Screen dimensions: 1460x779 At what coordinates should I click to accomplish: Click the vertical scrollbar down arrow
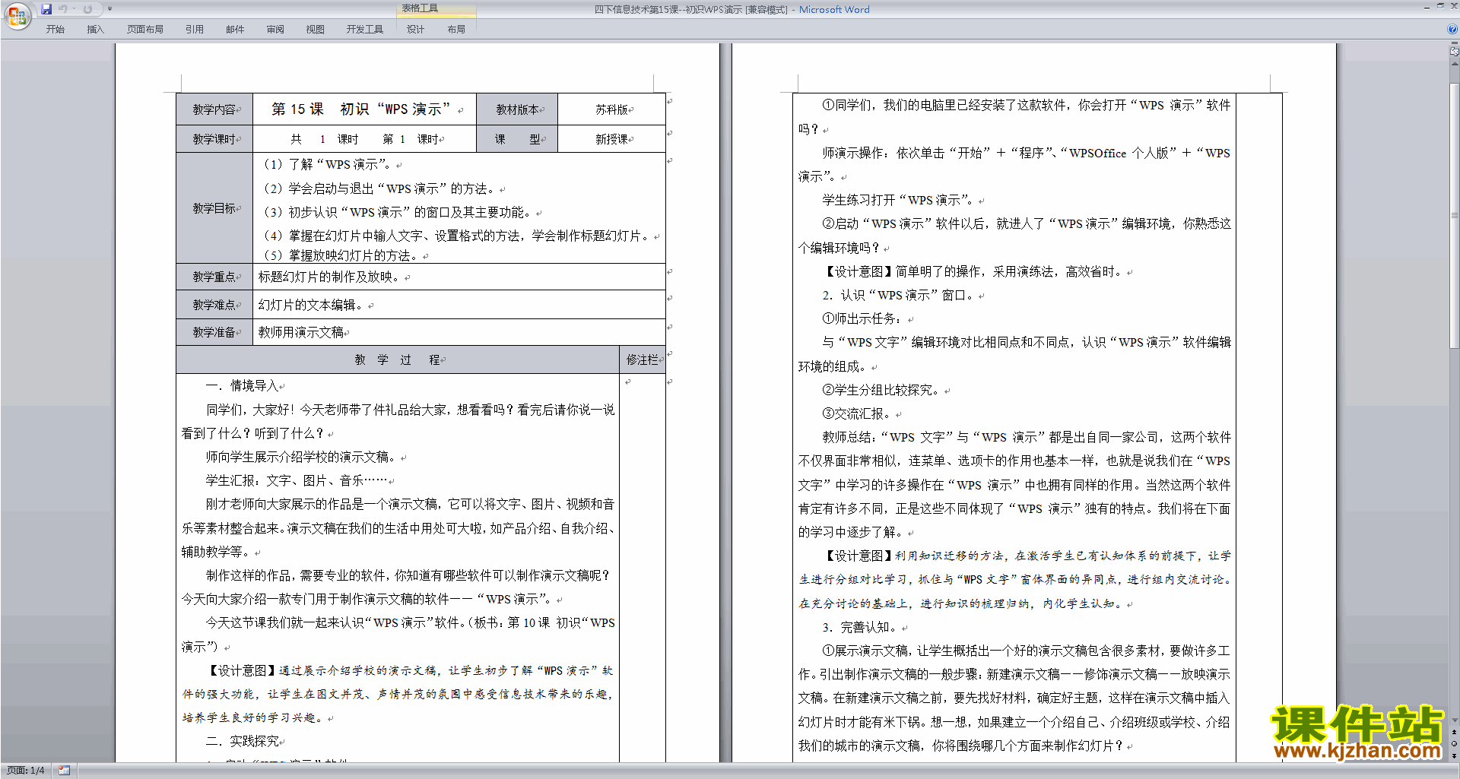(x=1455, y=720)
